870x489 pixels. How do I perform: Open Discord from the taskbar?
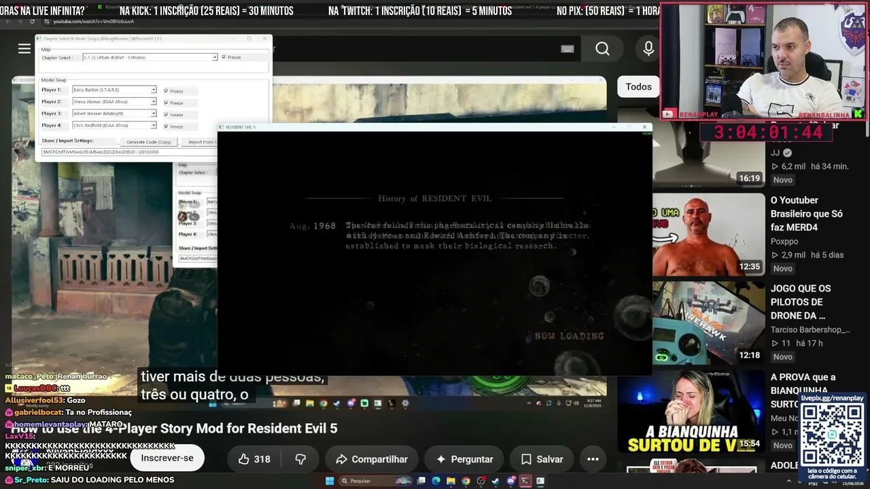pos(510,481)
